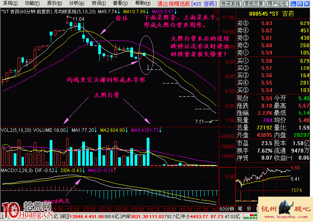Open the 帮助(H) menu

[143, 3]
